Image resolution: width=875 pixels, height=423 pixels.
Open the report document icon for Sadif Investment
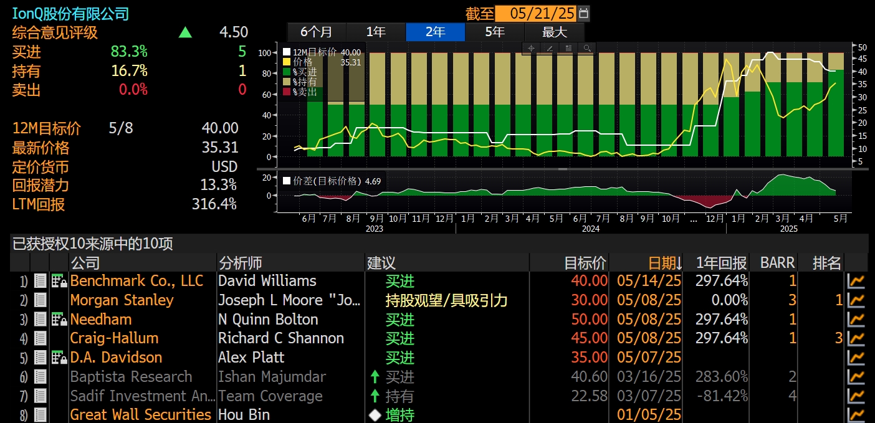(40, 396)
